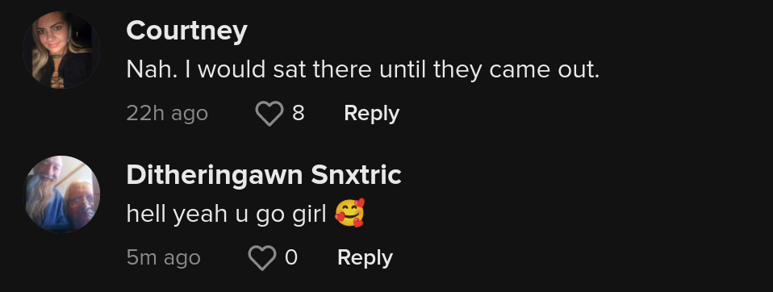The image size is (773, 292).
Task: Like Courtney's comment with the heart icon
Action: (x=270, y=113)
